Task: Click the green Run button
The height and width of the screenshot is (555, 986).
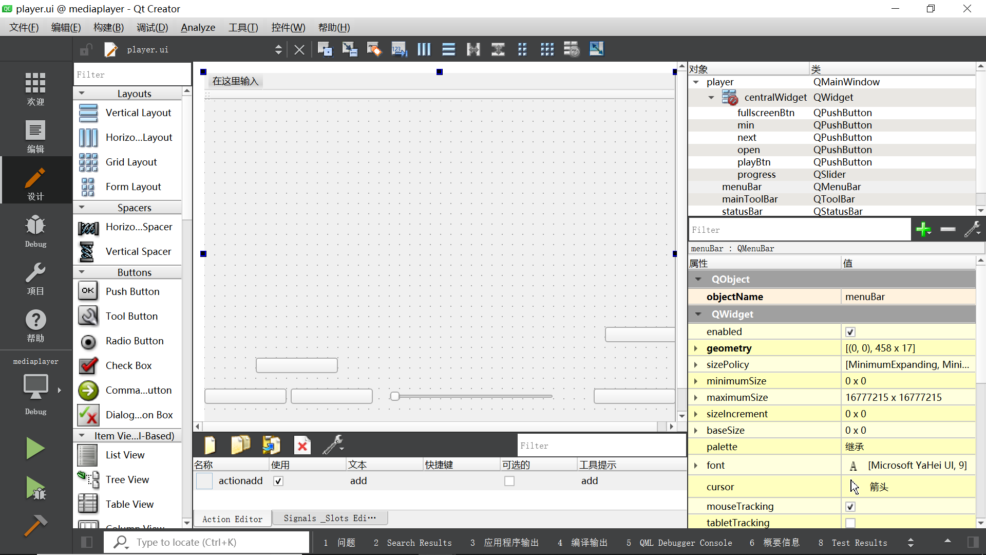Action: click(35, 448)
